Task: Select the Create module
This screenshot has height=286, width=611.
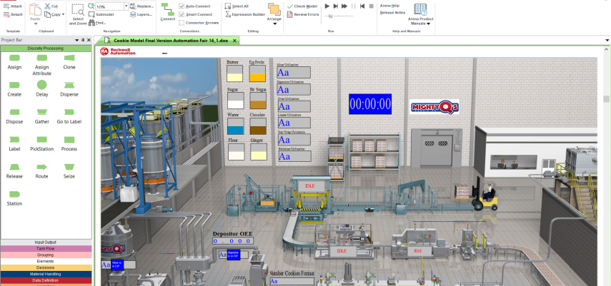Action: [14, 88]
